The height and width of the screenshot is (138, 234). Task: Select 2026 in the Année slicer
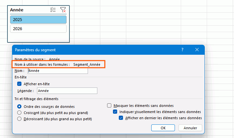point(38,29)
